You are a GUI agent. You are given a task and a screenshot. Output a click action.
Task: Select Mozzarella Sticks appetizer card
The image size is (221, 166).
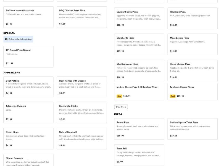click(x=81, y=112)
